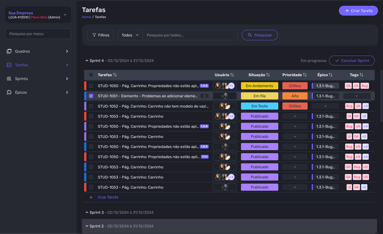Collapse the Sprint 4 section
Viewport: 383px width, 234px height.
click(x=87, y=61)
